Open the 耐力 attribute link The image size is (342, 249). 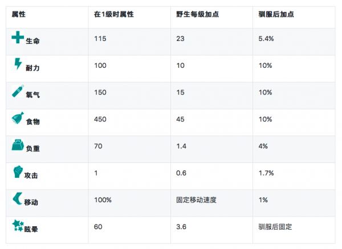[32, 68]
